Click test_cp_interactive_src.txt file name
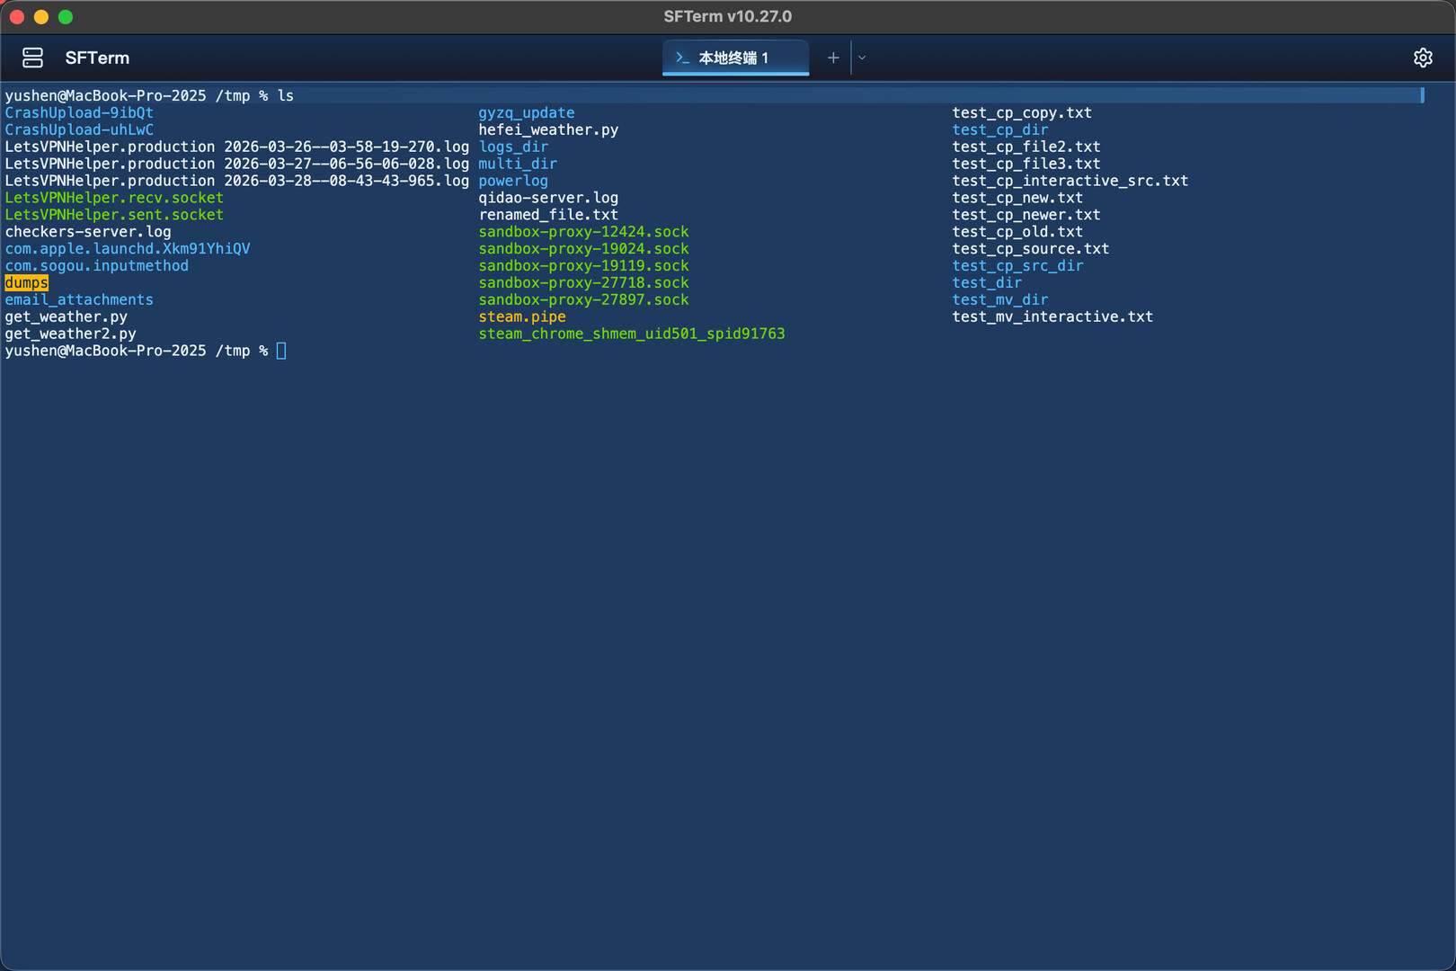Screen dimensions: 1456x971 pyautogui.click(x=1070, y=181)
